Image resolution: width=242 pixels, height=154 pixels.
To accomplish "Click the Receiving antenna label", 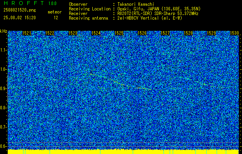I will click(x=88, y=18).
